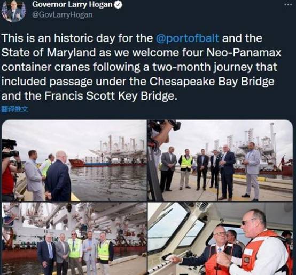Open the three-dot more options menu
This screenshot has width=296, height=275.
coord(289,5)
